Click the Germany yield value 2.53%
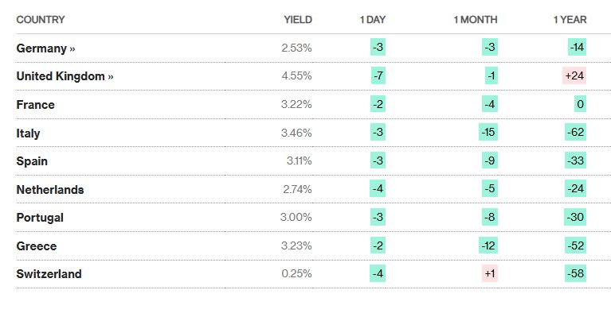611x317 pixels. tap(296, 48)
